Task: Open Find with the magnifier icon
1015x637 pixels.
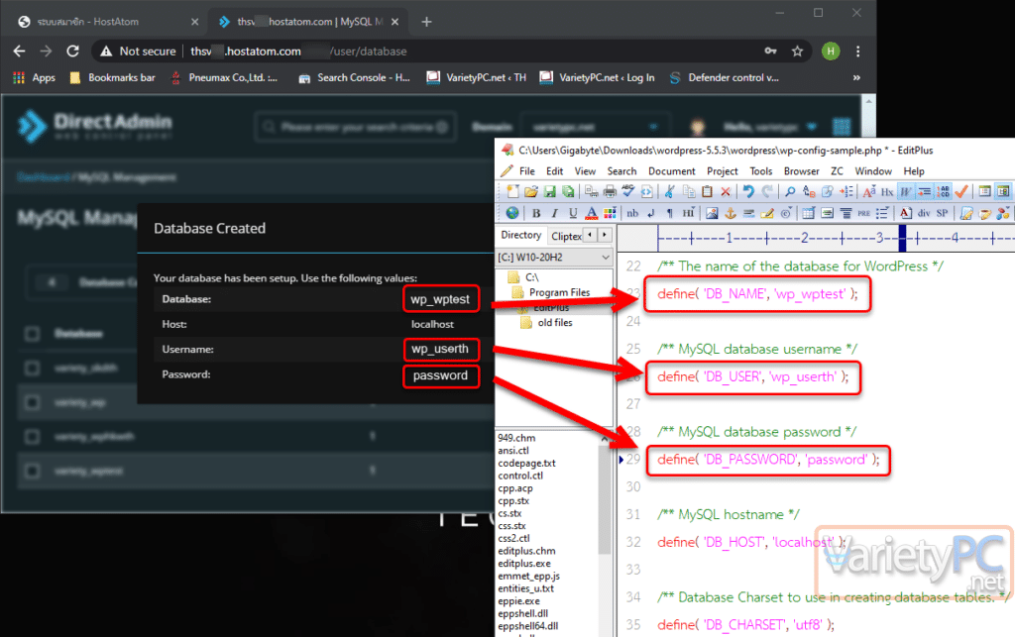Action: click(790, 191)
